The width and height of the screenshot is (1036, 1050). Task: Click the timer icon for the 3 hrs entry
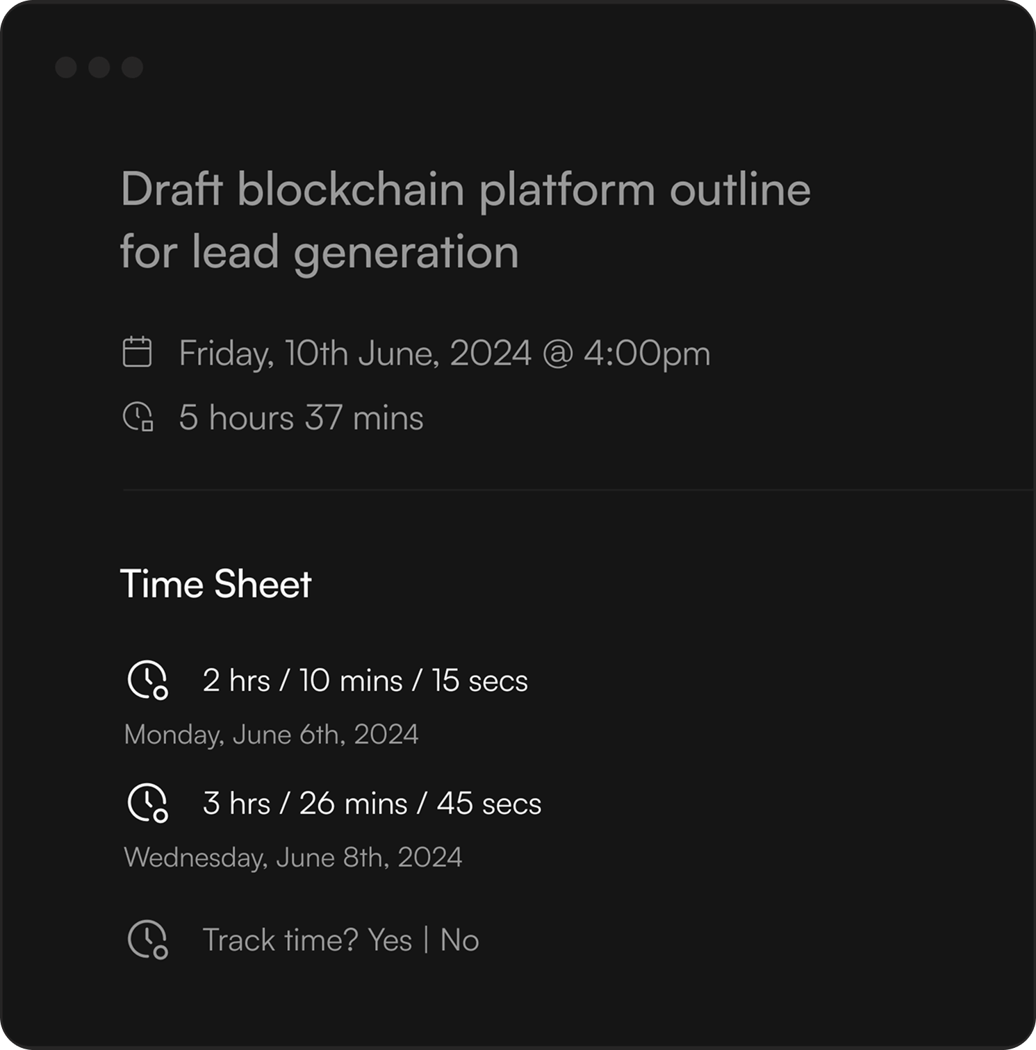tap(147, 803)
